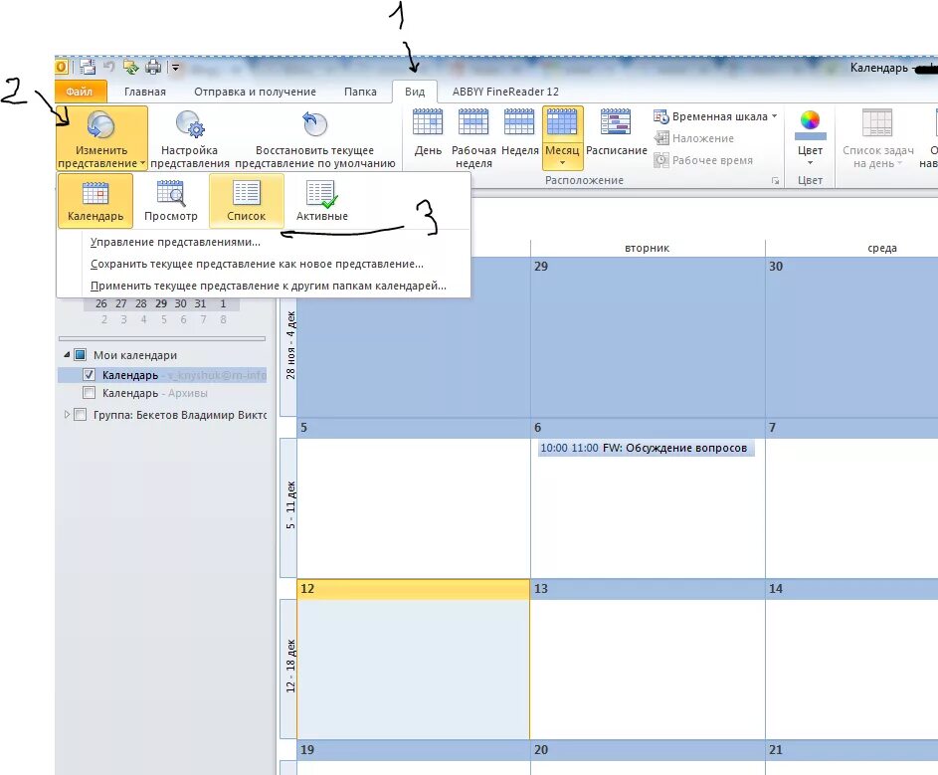Click the Outlook application icon in title bar
The height and width of the screenshot is (775, 938).
(x=61, y=67)
